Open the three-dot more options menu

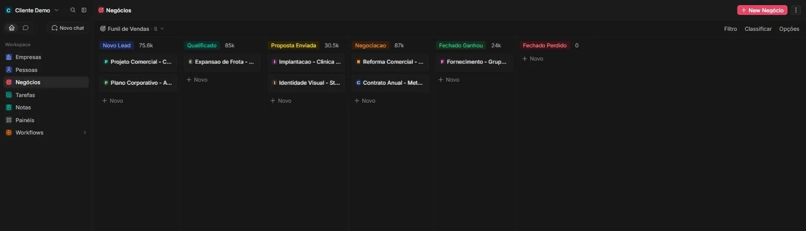[796, 10]
